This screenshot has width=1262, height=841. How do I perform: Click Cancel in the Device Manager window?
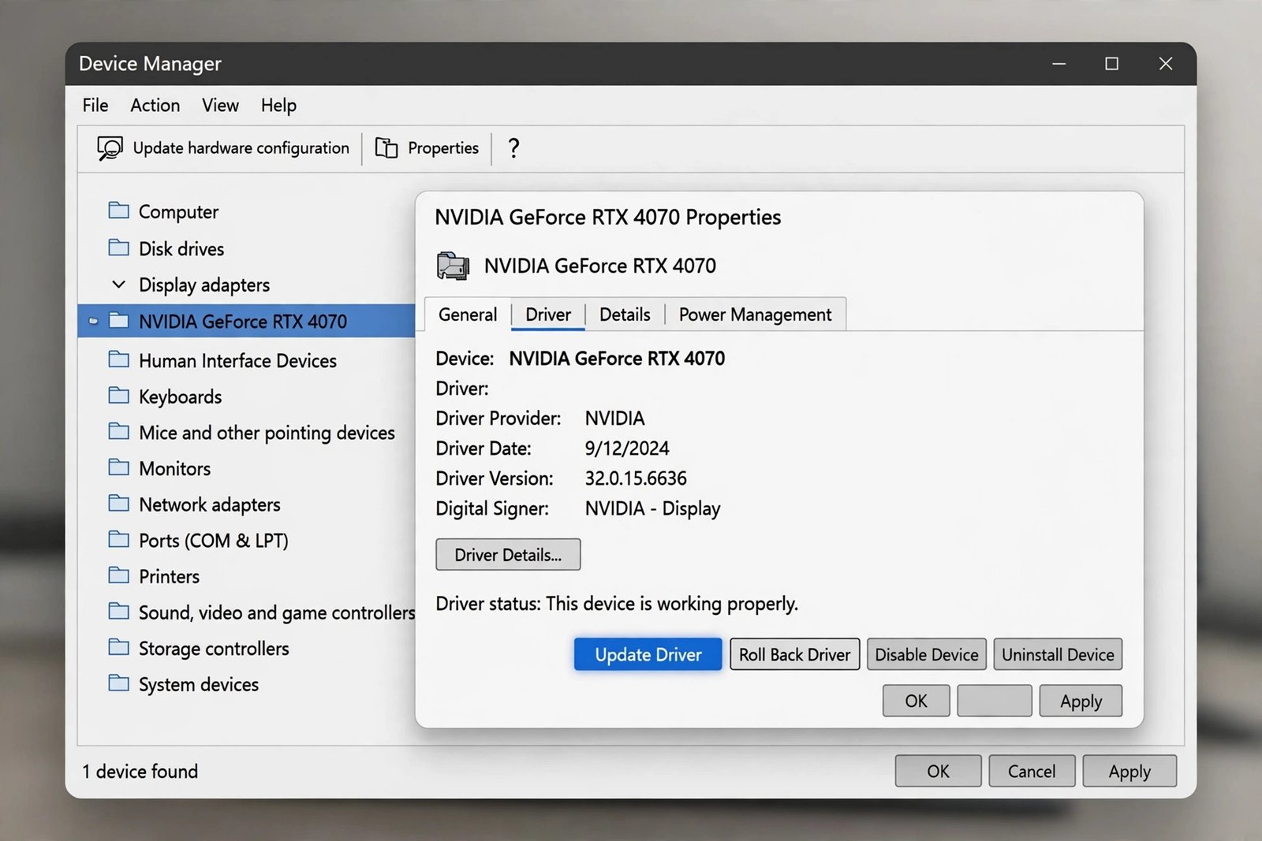point(1032,771)
